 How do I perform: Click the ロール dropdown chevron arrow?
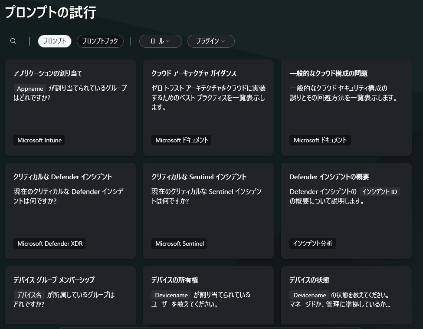[168, 41]
